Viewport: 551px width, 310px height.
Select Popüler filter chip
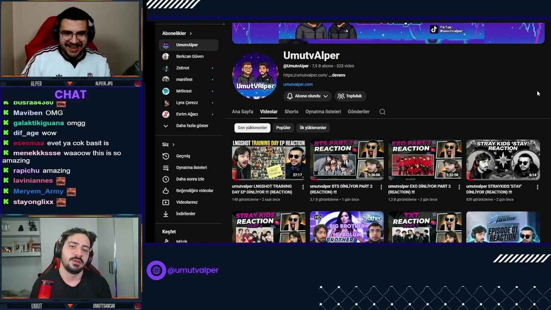tap(283, 127)
